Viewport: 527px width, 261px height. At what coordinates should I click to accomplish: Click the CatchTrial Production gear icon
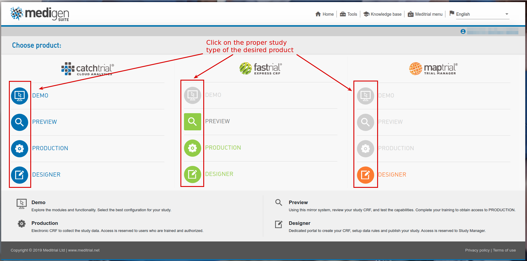pos(20,149)
